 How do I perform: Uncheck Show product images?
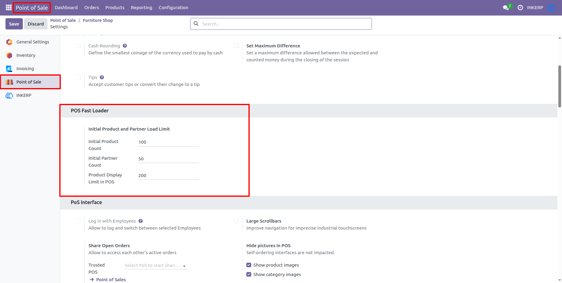coord(249,265)
